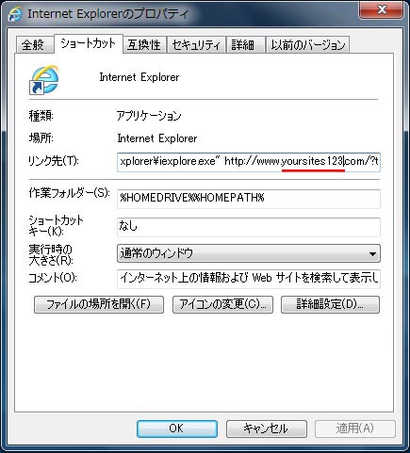Image resolution: width=410 pixels, height=453 pixels.
Task: Switch to 以前のバージョン tab
Action: [307, 45]
